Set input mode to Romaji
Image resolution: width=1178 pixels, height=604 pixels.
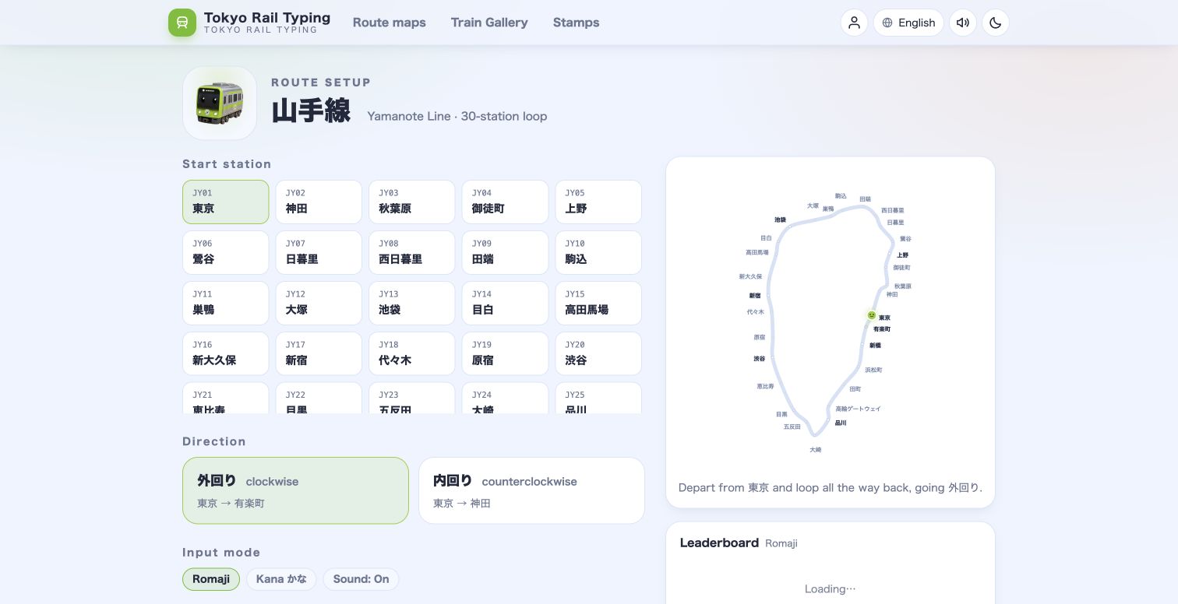click(x=211, y=579)
